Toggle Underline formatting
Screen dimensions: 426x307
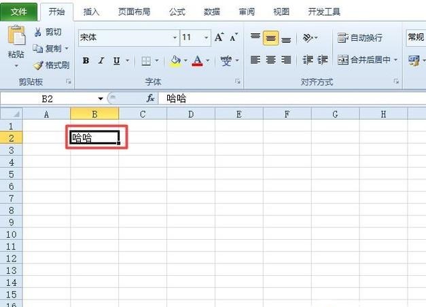coord(117,60)
